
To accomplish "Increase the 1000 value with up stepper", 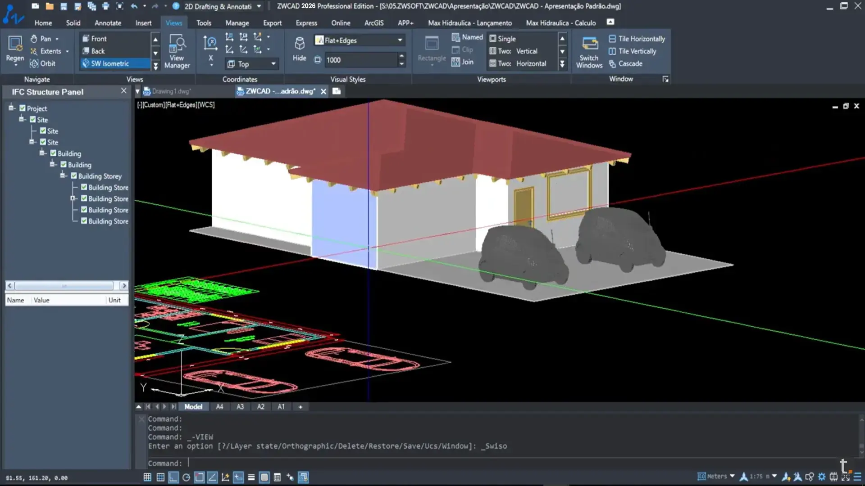I will pyautogui.click(x=401, y=56).
